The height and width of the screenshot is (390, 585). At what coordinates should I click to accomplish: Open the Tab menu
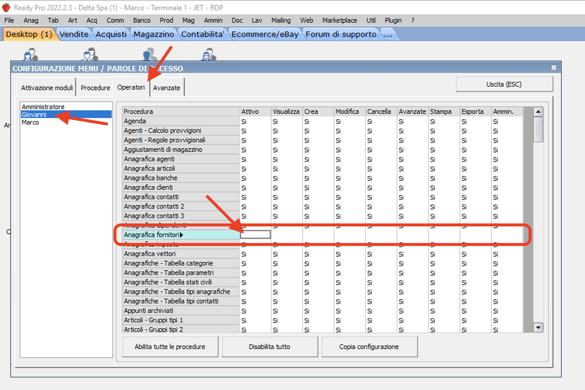[x=53, y=20]
